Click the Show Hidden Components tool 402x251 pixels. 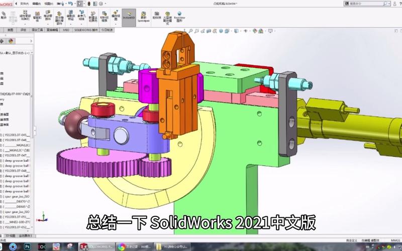[59, 18]
